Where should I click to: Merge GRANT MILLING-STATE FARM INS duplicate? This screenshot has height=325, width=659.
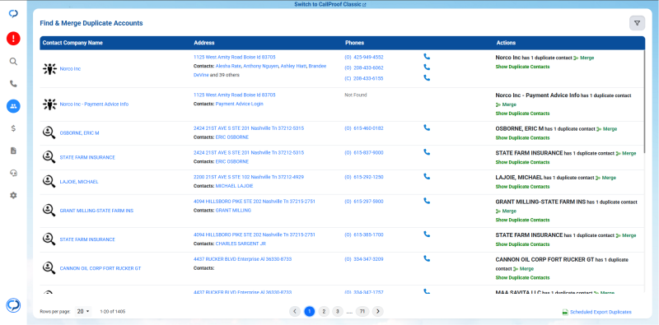(x=506, y=211)
